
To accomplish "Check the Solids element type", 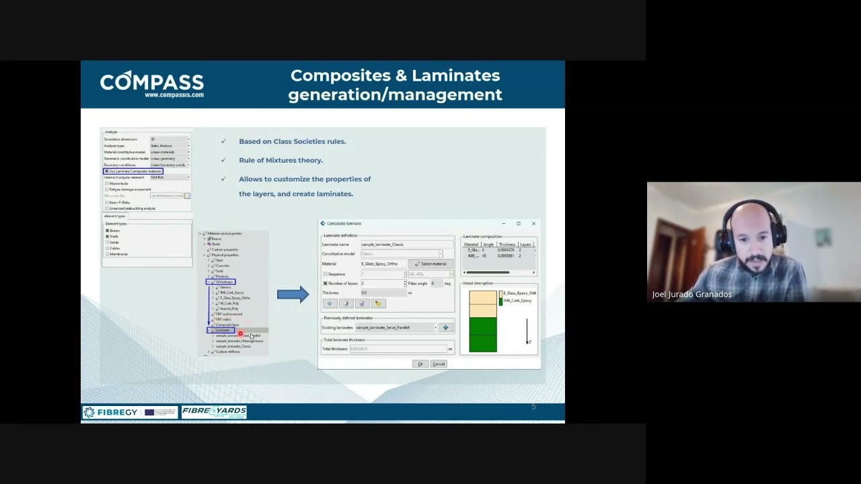I will (x=107, y=243).
